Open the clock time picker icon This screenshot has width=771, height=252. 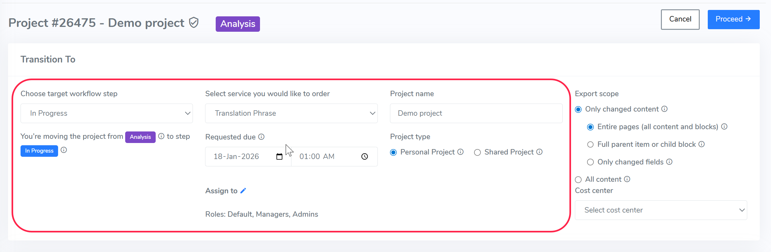pos(365,156)
